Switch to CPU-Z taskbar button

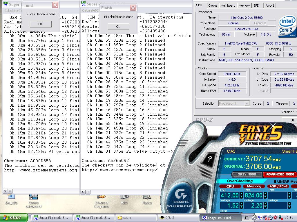[x=178, y=218]
